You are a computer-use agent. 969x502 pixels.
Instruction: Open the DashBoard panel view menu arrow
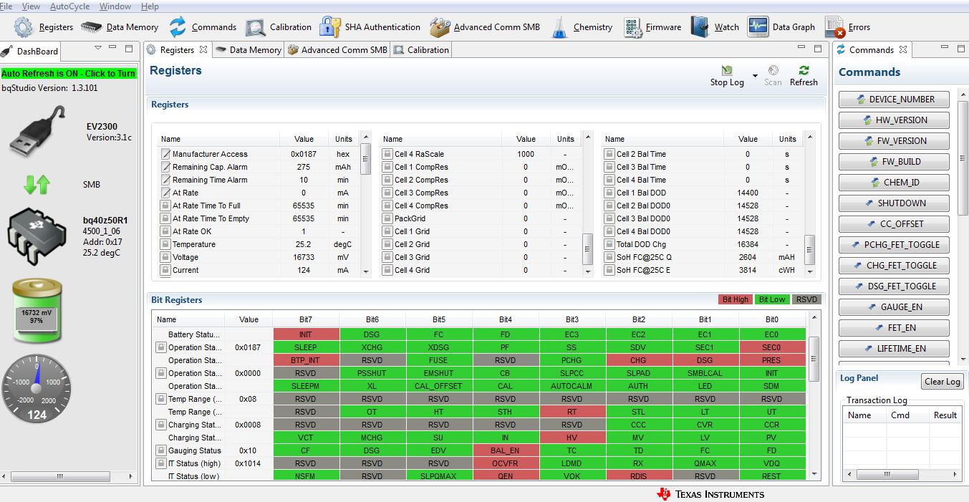click(x=98, y=49)
